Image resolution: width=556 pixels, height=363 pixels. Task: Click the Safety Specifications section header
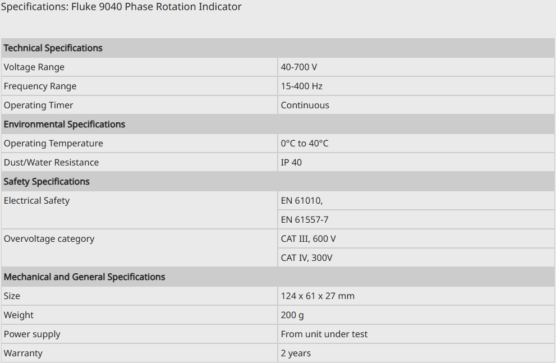[x=47, y=182]
